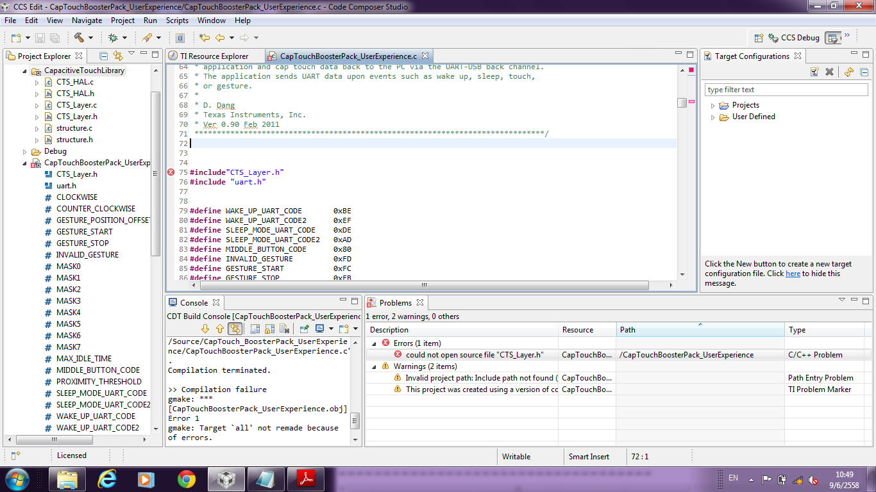Maximize the Console panel
876x492 pixels.
(x=355, y=300)
